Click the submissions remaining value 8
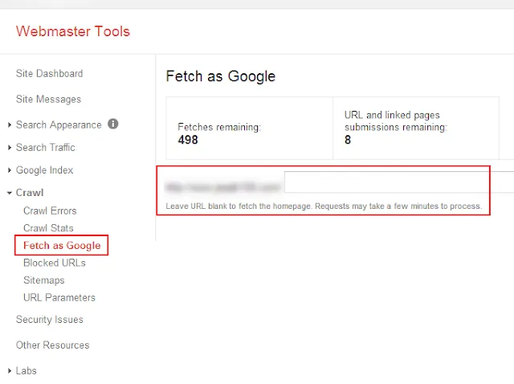 pyautogui.click(x=348, y=140)
